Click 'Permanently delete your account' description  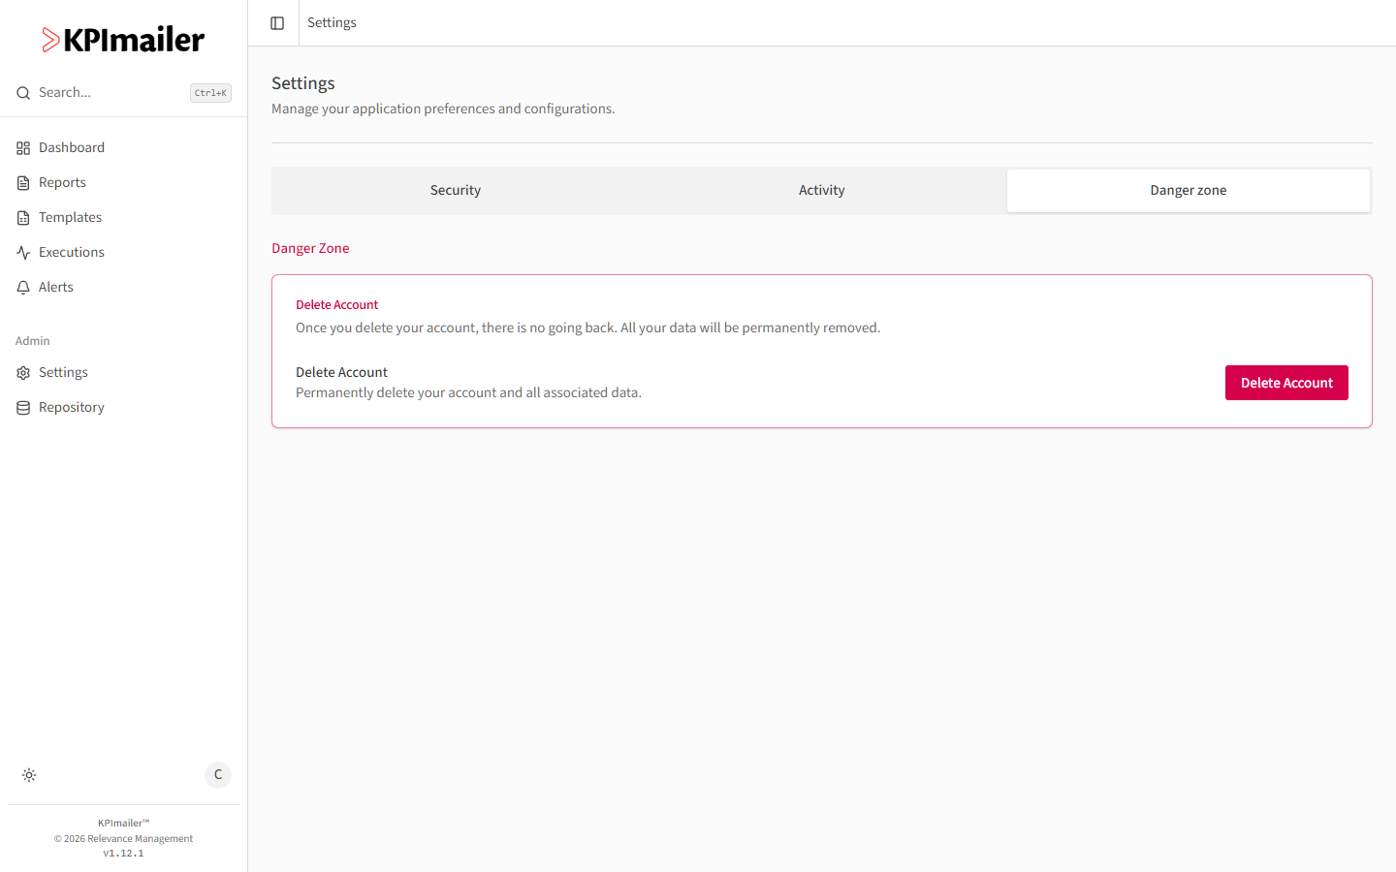468,392
